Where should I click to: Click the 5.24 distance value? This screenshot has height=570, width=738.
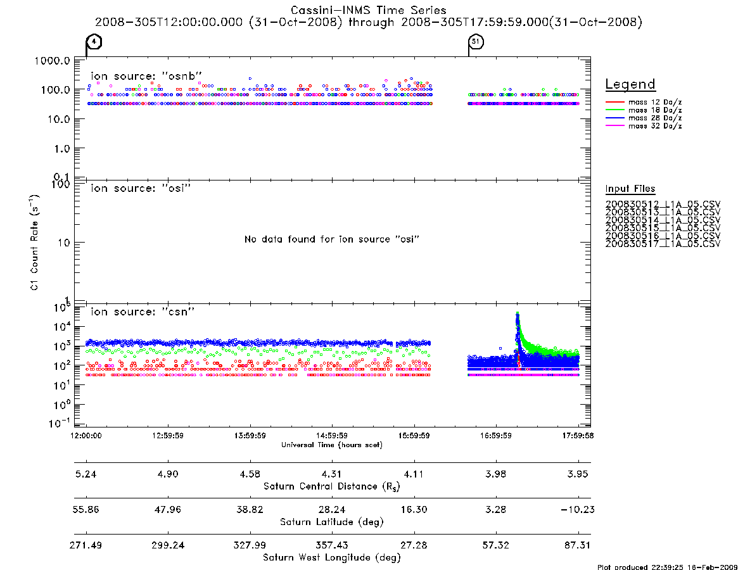click(86, 474)
